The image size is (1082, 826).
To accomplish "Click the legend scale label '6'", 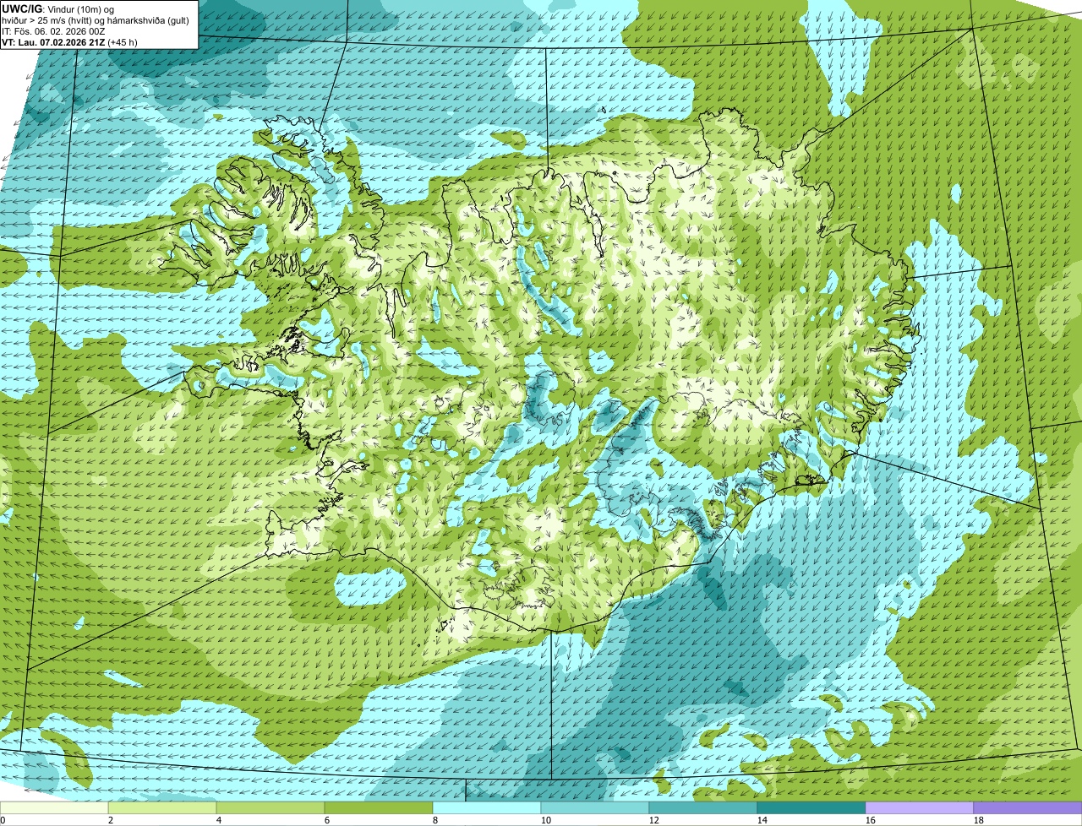I will point(327,820).
